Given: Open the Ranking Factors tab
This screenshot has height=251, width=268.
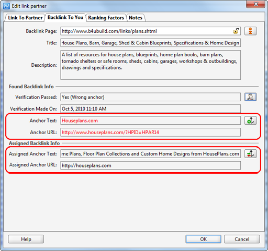Looking at the screenshot, I should (x=106, y=18).
